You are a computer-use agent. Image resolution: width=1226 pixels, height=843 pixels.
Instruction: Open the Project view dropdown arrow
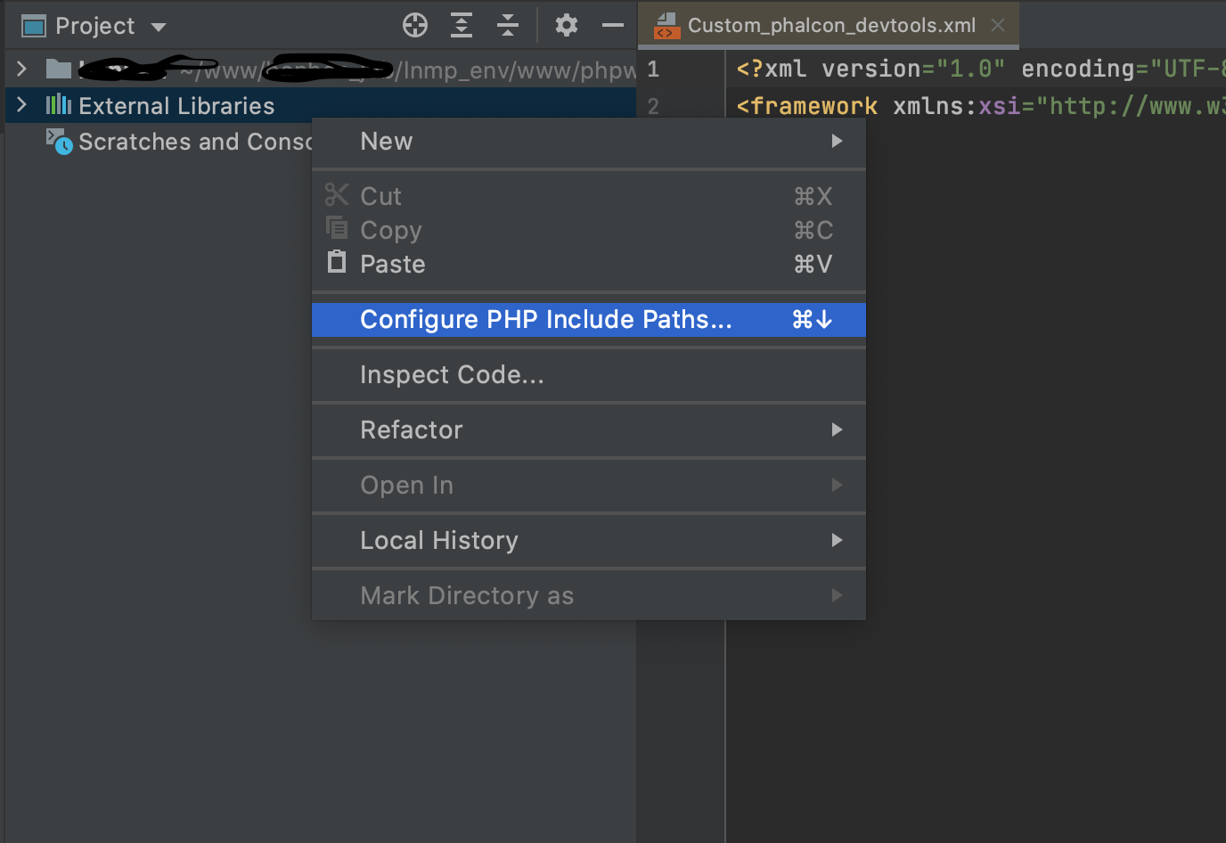159,27
